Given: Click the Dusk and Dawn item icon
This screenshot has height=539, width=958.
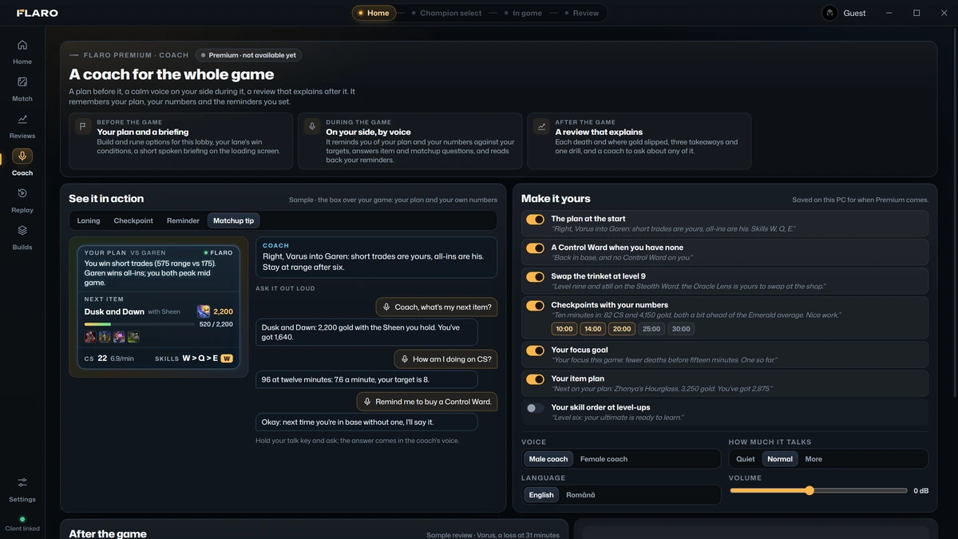Looking at the screenshot, I should point(204,311).
